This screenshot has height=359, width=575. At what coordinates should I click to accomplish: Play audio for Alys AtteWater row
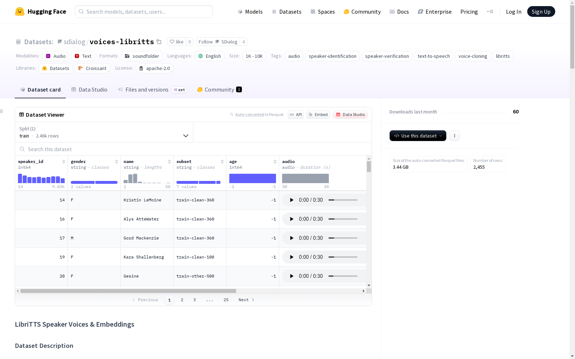pyautogui.click(x=292, y=219)
